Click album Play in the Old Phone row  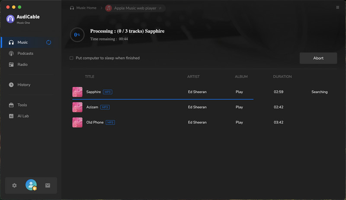point(239,122)
